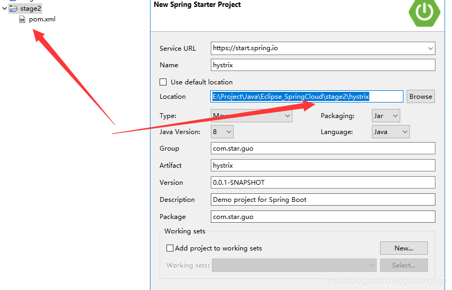
Task: Select pom.xml in the project tree
Action: pyautogui.click(x=42, y=19)
